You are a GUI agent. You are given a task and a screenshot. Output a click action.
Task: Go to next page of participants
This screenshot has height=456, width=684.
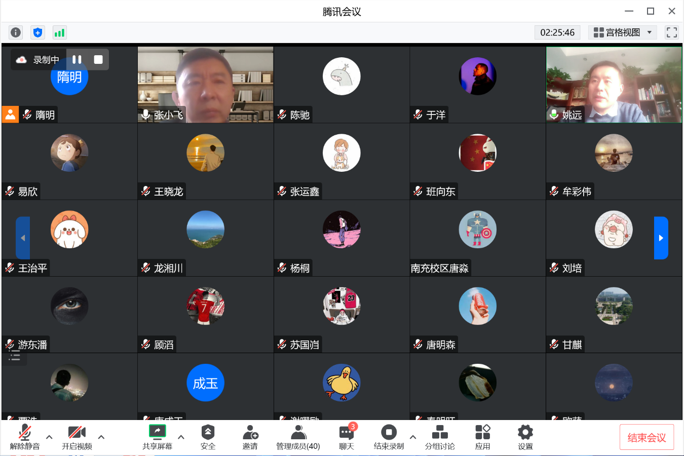tap(661, 238)
